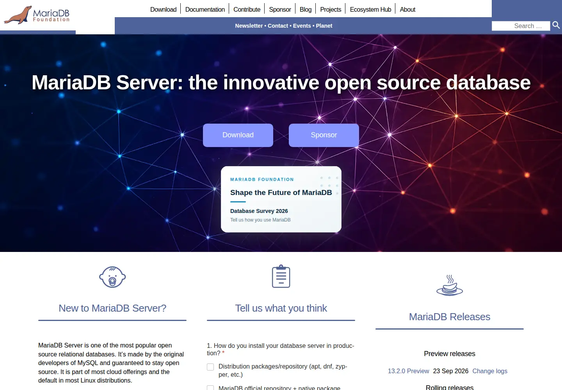Visit the Ecosystem Hub menu item

click(370, 9)
